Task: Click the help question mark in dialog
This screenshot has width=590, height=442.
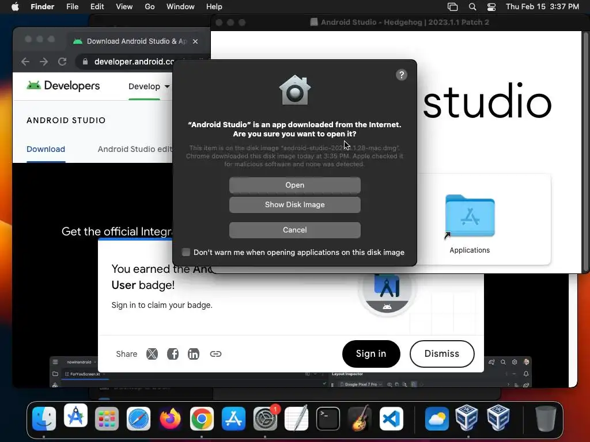Action: click(x=402, y=75)
